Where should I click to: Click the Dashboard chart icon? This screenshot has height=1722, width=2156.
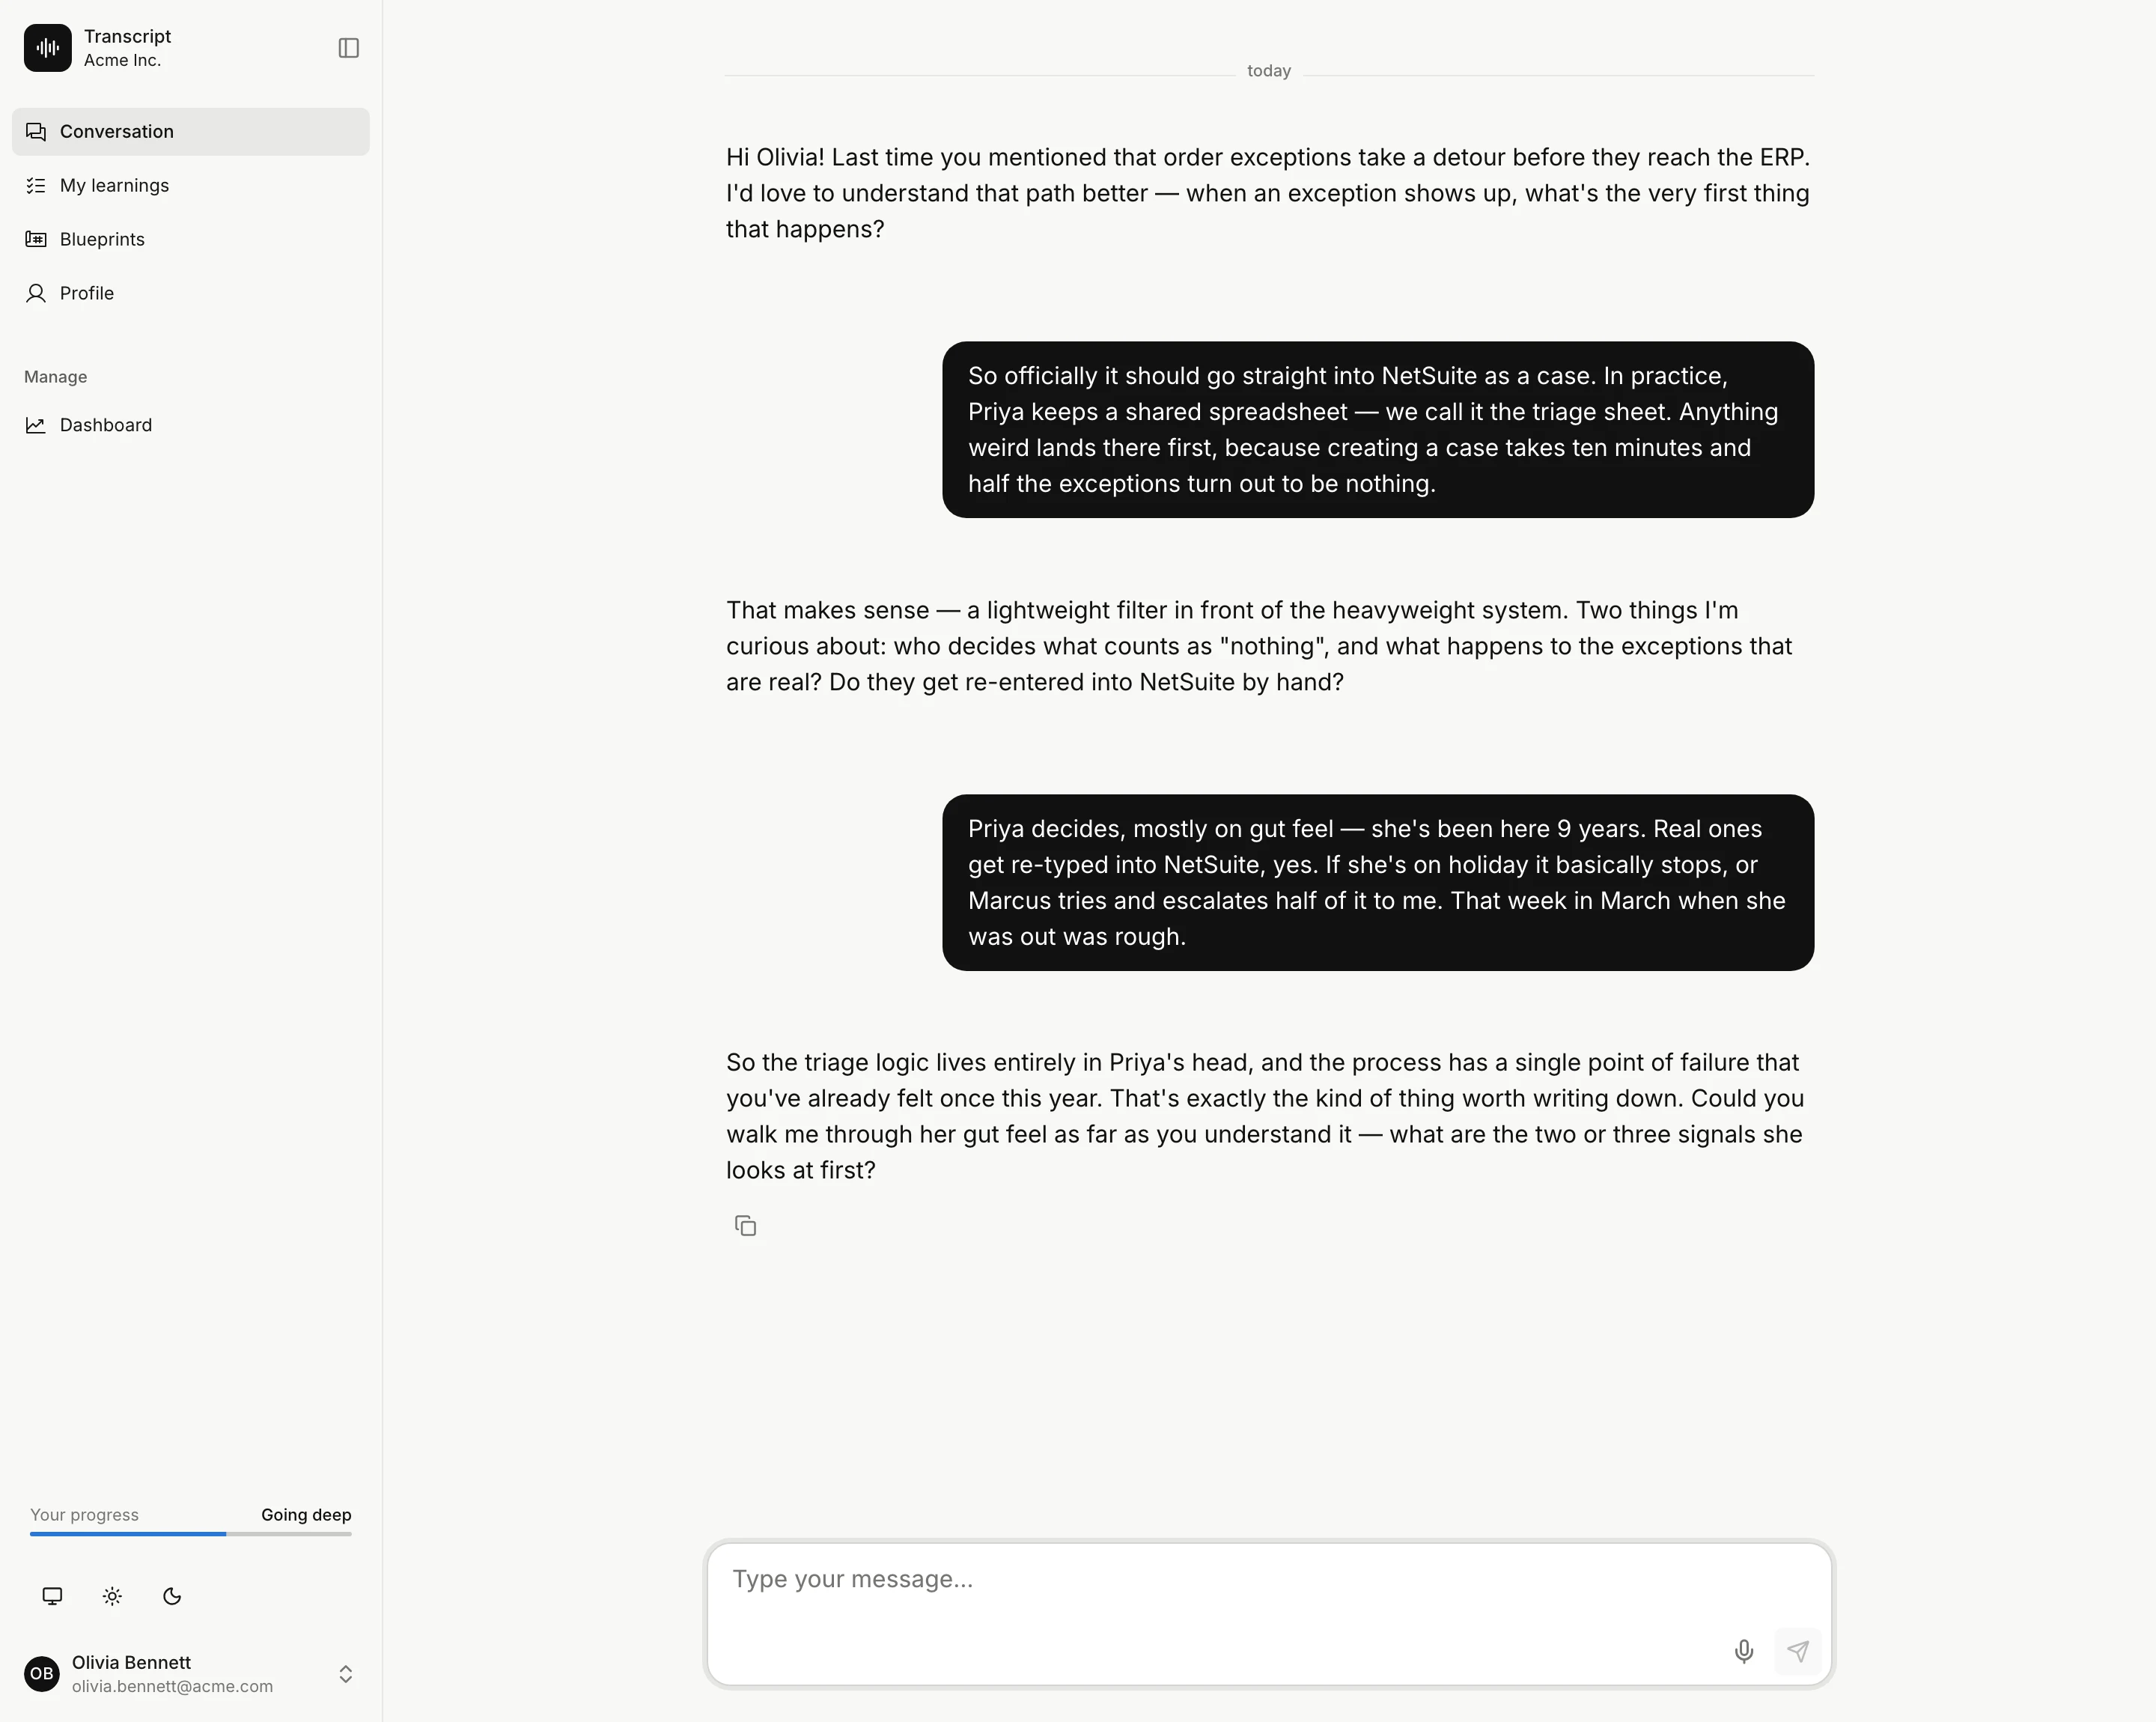click(x=36, y=425)
